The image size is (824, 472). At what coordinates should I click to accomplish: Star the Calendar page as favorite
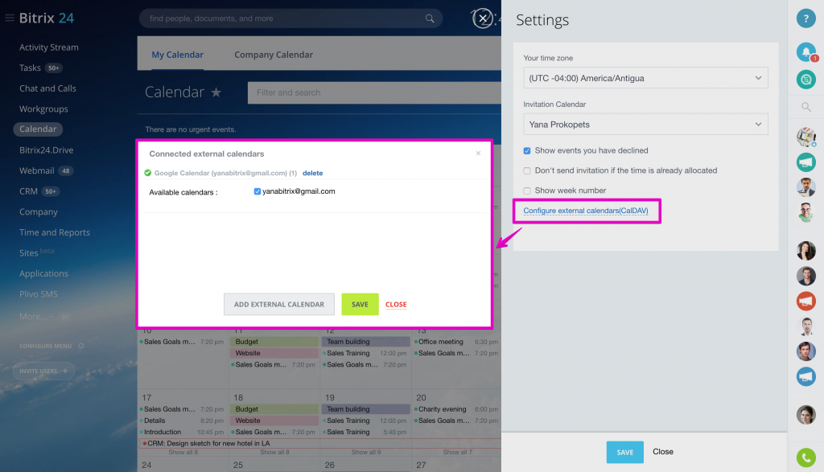(x=216, y=92)
